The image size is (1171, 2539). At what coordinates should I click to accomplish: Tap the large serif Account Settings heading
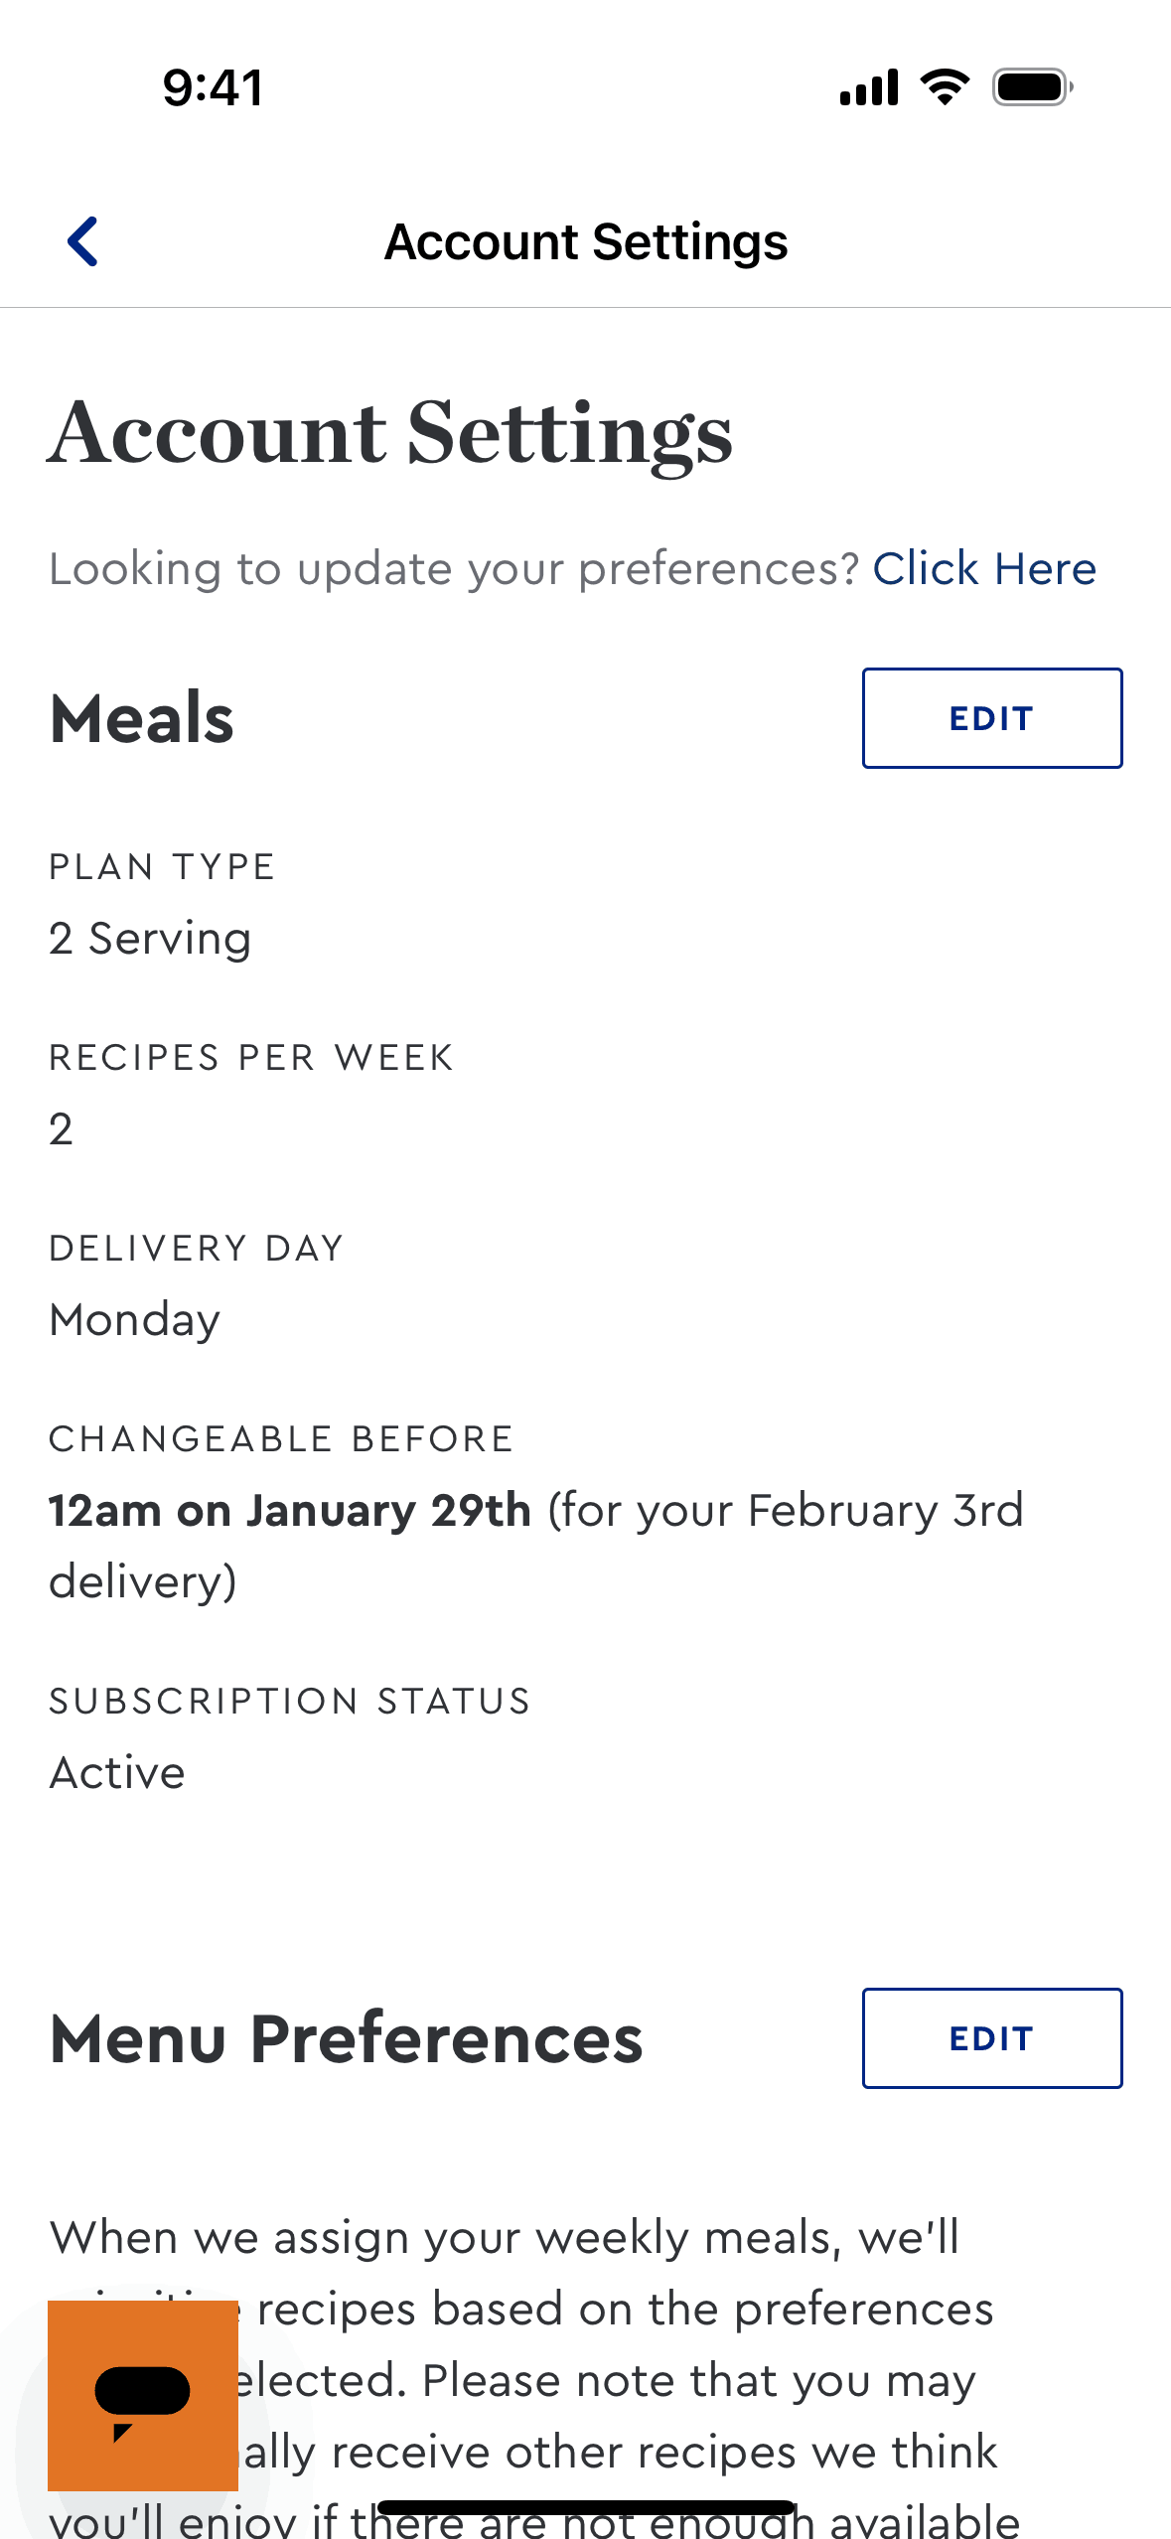pos(390,433)
